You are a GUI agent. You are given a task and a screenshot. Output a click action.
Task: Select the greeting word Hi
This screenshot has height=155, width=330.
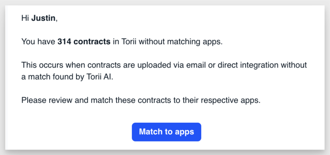pyautogui.click(x=25, y=18)
